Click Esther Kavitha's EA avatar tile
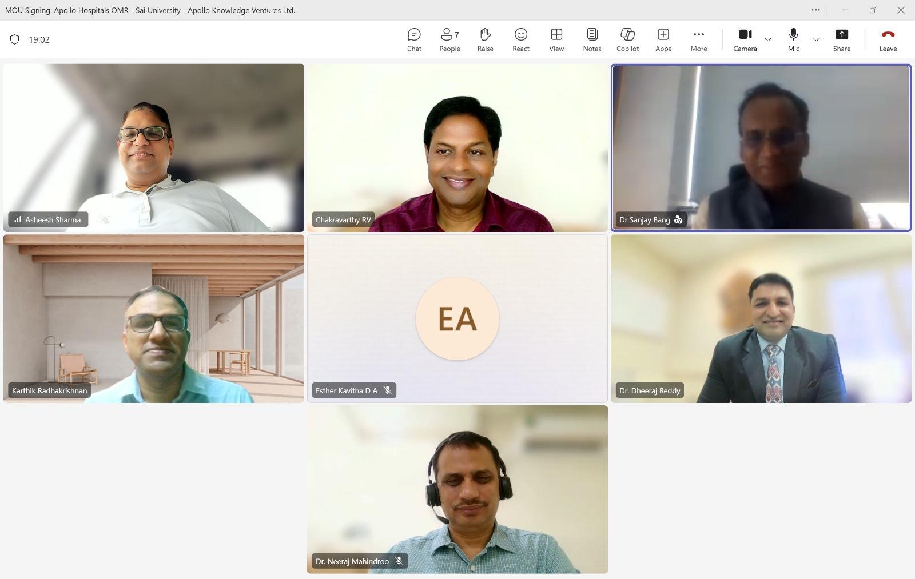 (457, 318)
